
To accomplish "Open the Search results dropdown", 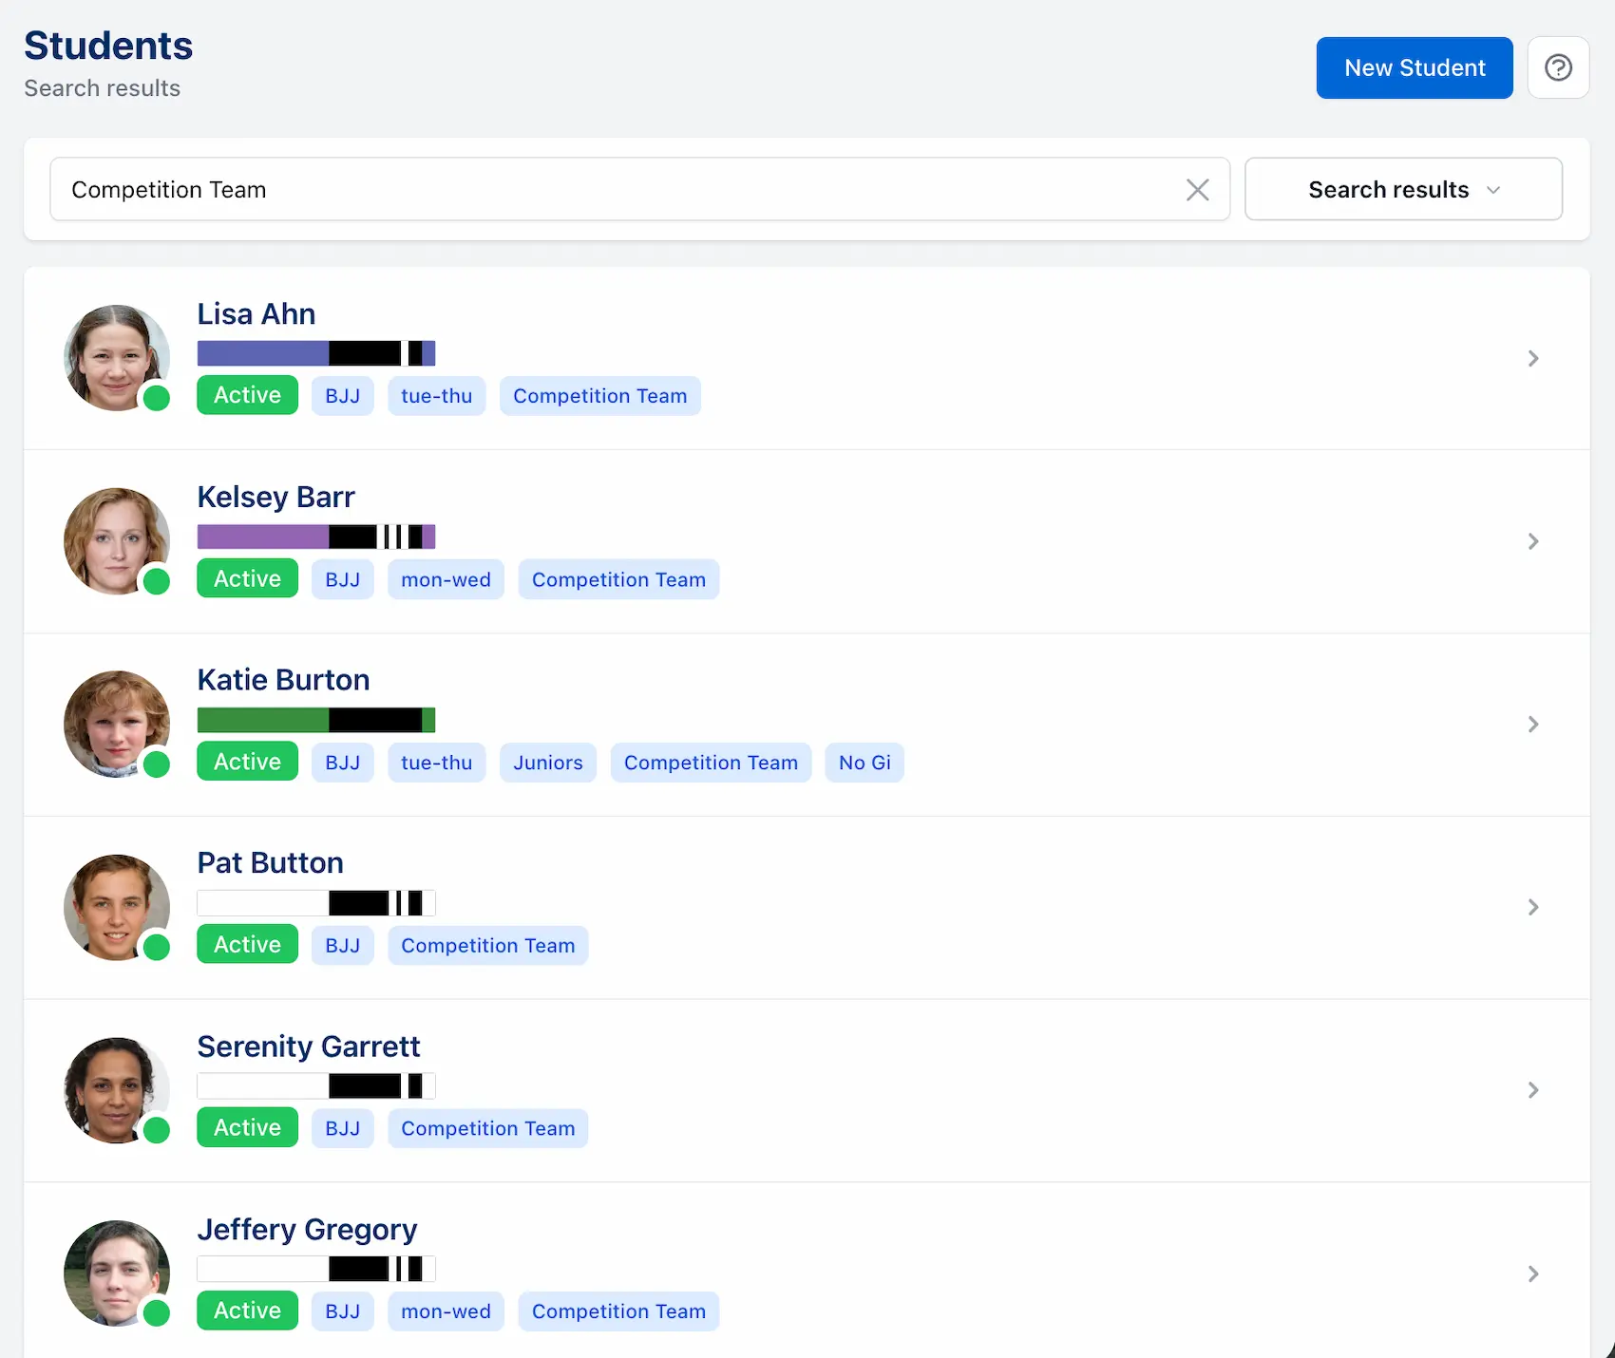I will pos(1403,189).
